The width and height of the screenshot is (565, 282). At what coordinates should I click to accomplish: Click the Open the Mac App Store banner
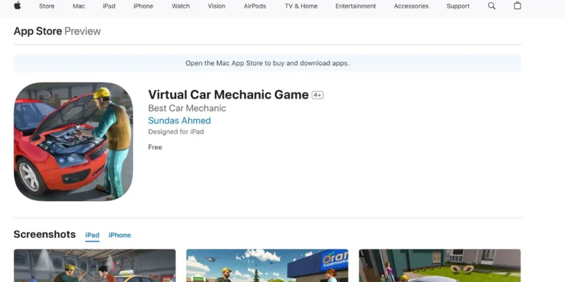268,63
